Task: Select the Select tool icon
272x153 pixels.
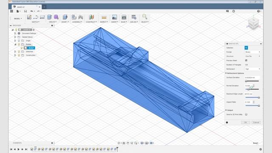Action: point(144,17)
